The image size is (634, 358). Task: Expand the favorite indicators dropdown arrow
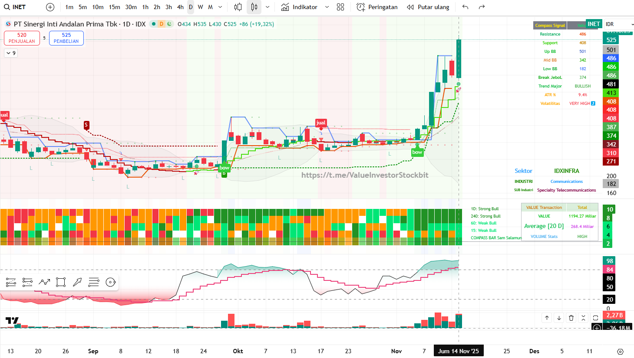pos(327,7)
